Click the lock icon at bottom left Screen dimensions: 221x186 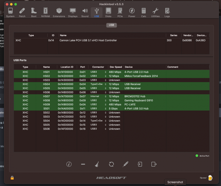[12, 178]
